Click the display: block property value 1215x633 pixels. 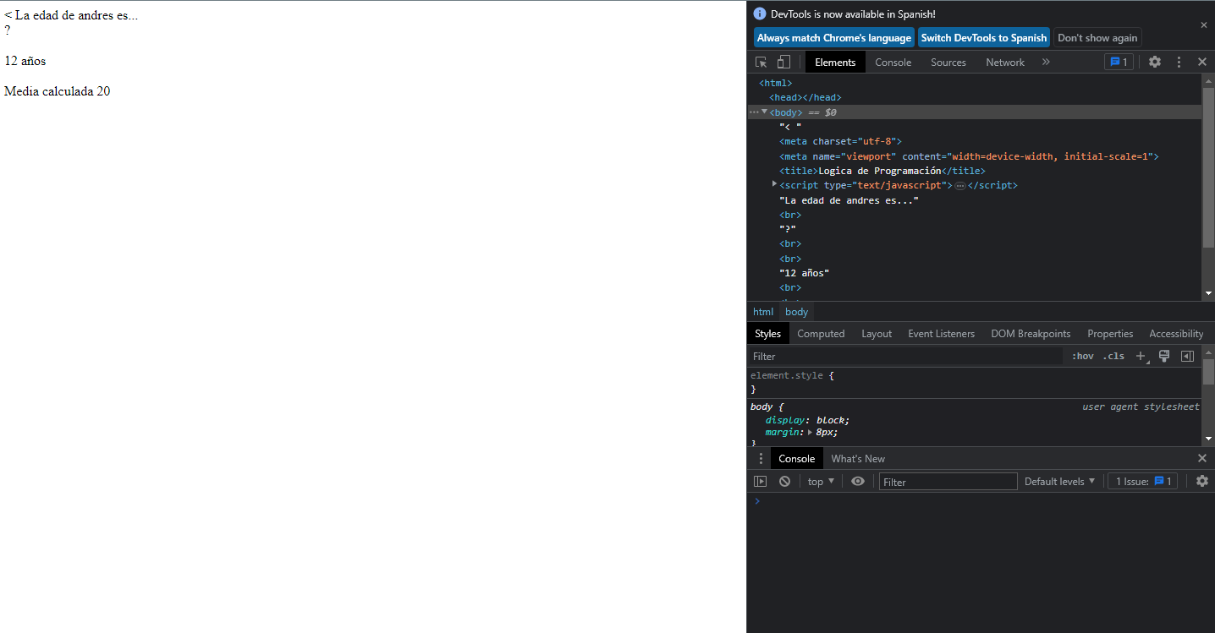pyautogui.click(x=833, y=420)
